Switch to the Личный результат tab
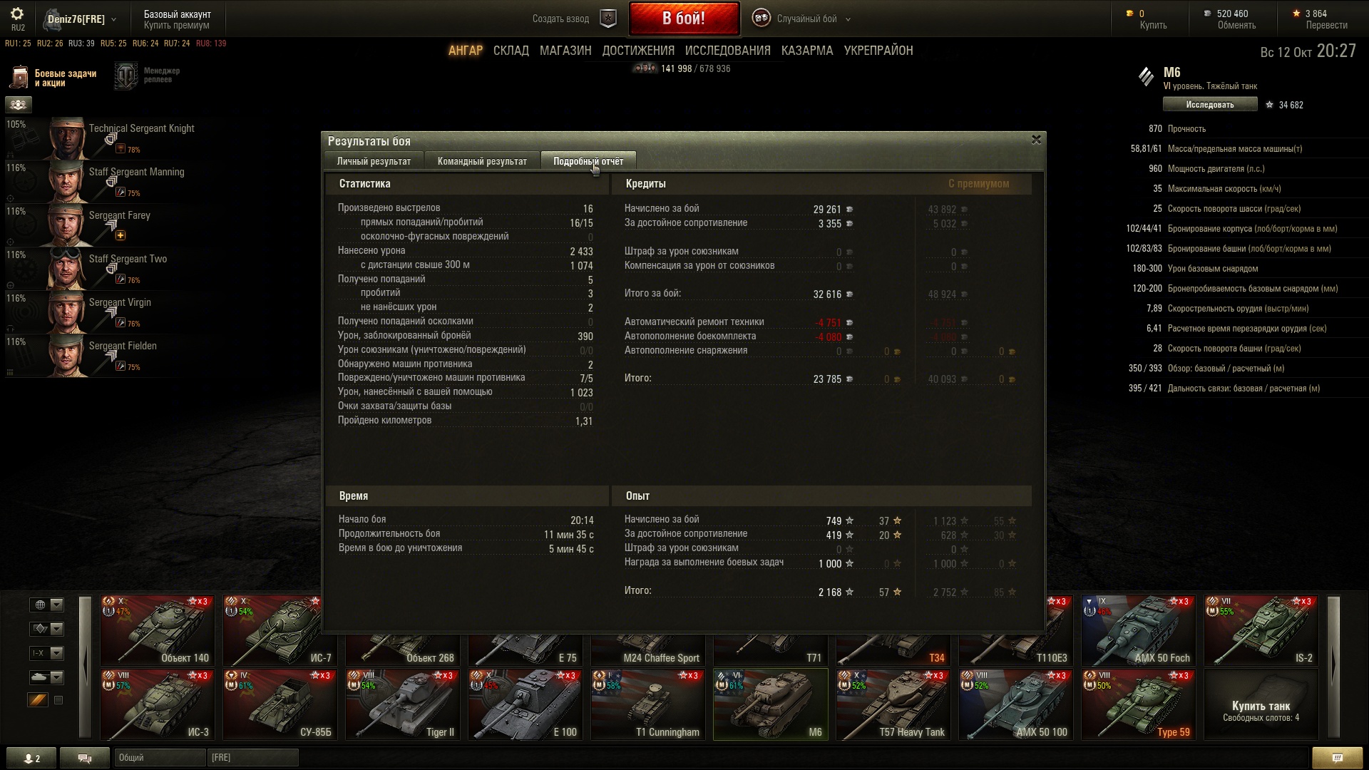 tap(374, 161)
